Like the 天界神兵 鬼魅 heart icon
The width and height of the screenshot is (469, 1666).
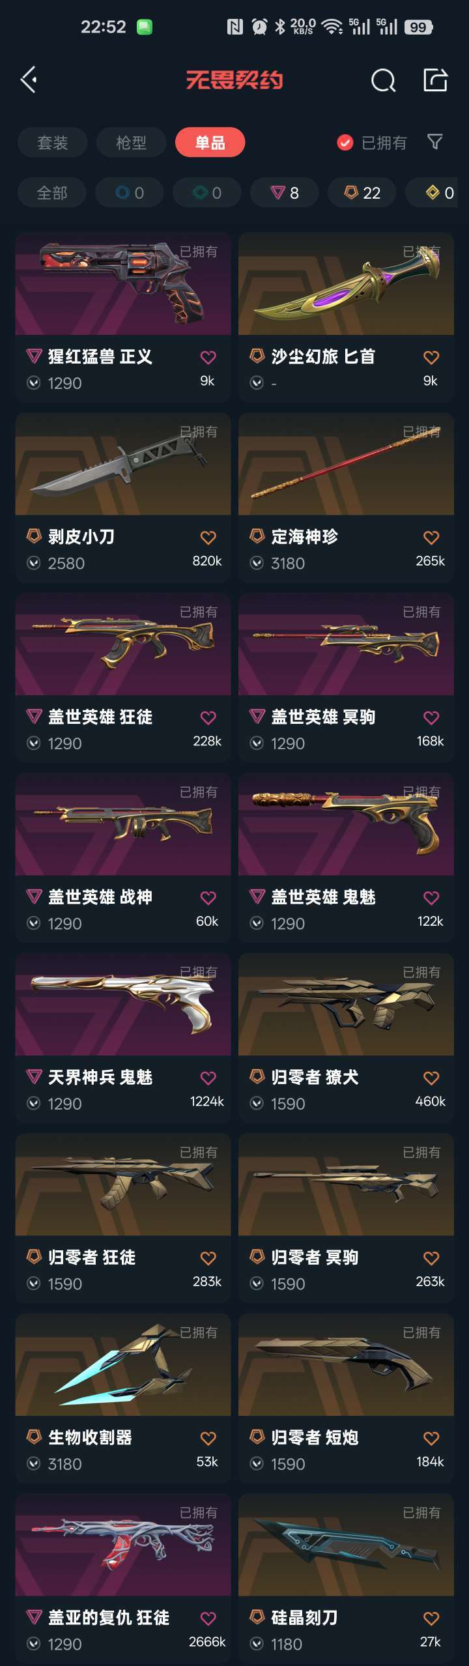click(x=208, y=1078)
